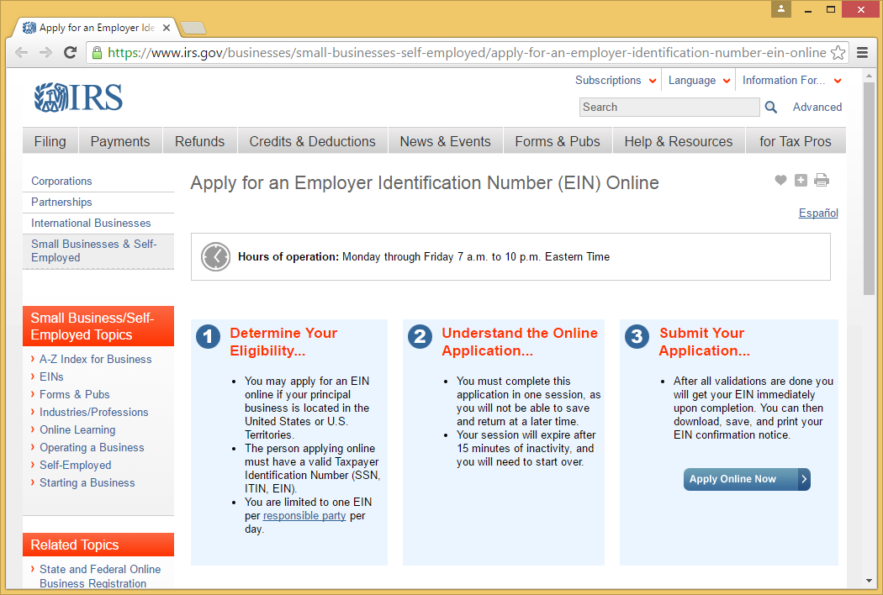This screenshot has width=883, height=595.
Task: Open A-Z Index for Business
Action: [x=96, y=359]
